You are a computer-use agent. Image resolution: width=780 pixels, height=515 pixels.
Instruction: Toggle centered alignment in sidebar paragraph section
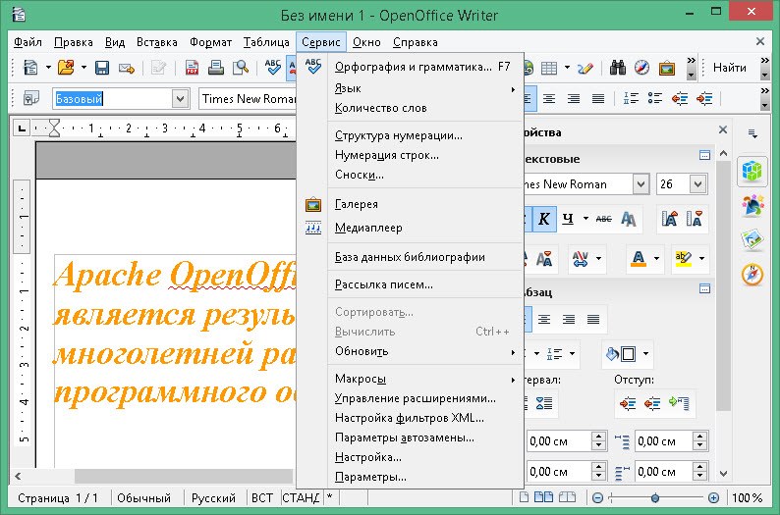click(544, 319)
